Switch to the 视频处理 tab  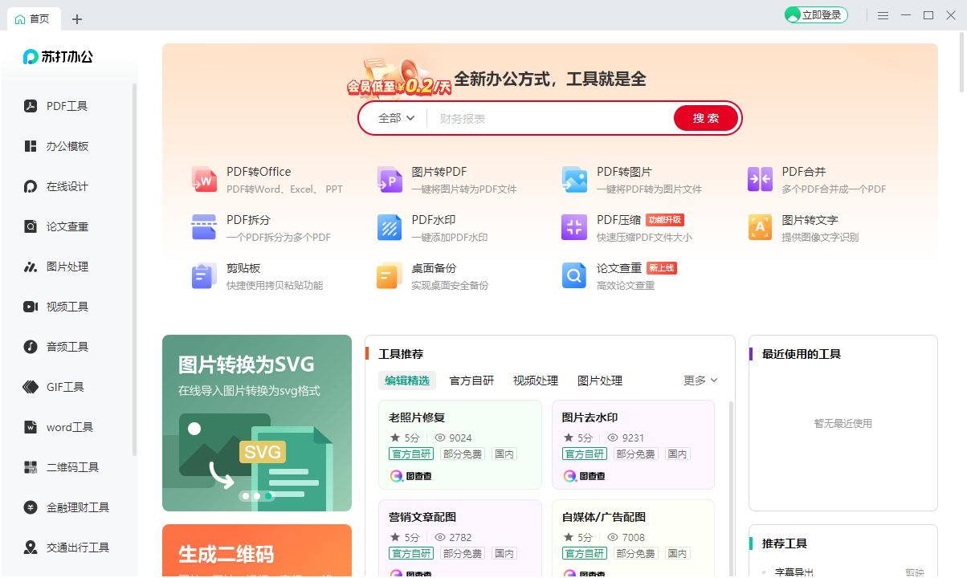536,381
